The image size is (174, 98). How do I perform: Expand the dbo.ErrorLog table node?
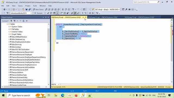tap(9, 44)
